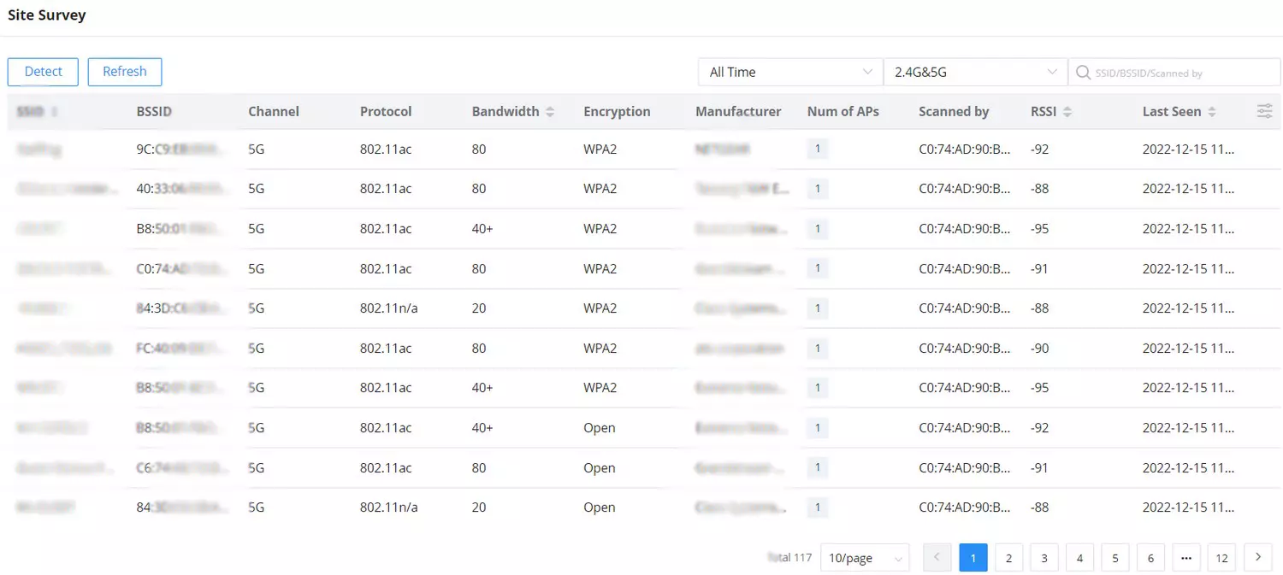Image resolution: width=1283 pixels, height=575 pixels.
Task: Click the previous page left arrow
Action: (x=937, y=557)
